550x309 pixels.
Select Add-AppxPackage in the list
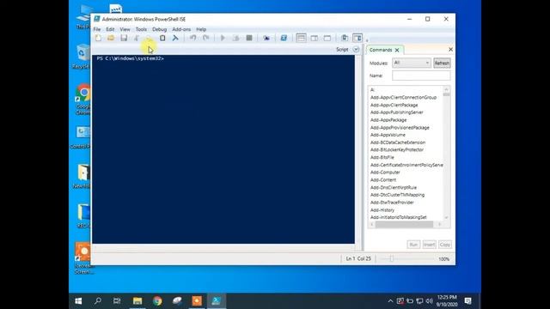(388, 120)
